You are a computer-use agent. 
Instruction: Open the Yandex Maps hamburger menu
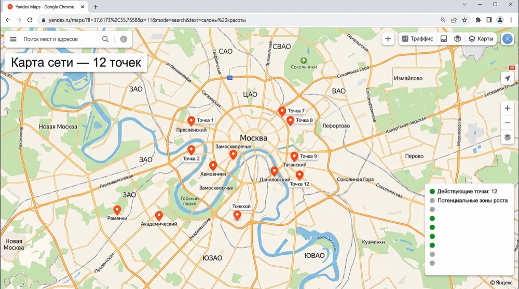13,39
